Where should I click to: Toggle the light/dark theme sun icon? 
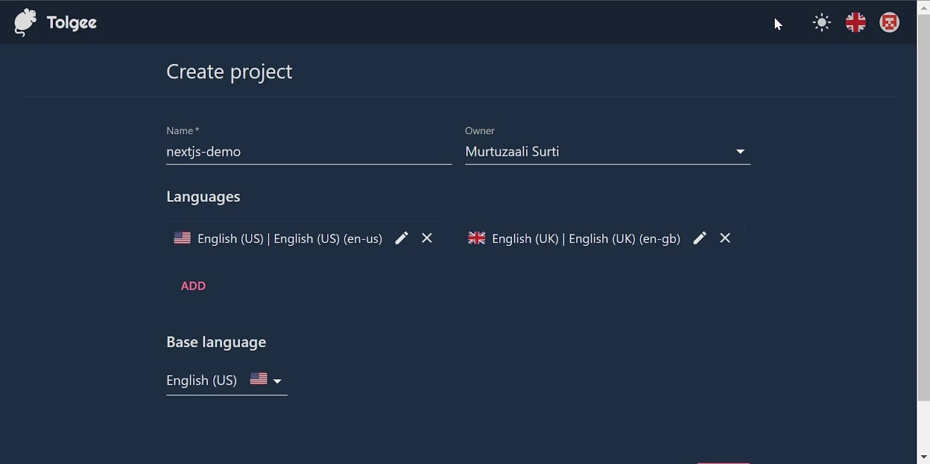(822, 23)
